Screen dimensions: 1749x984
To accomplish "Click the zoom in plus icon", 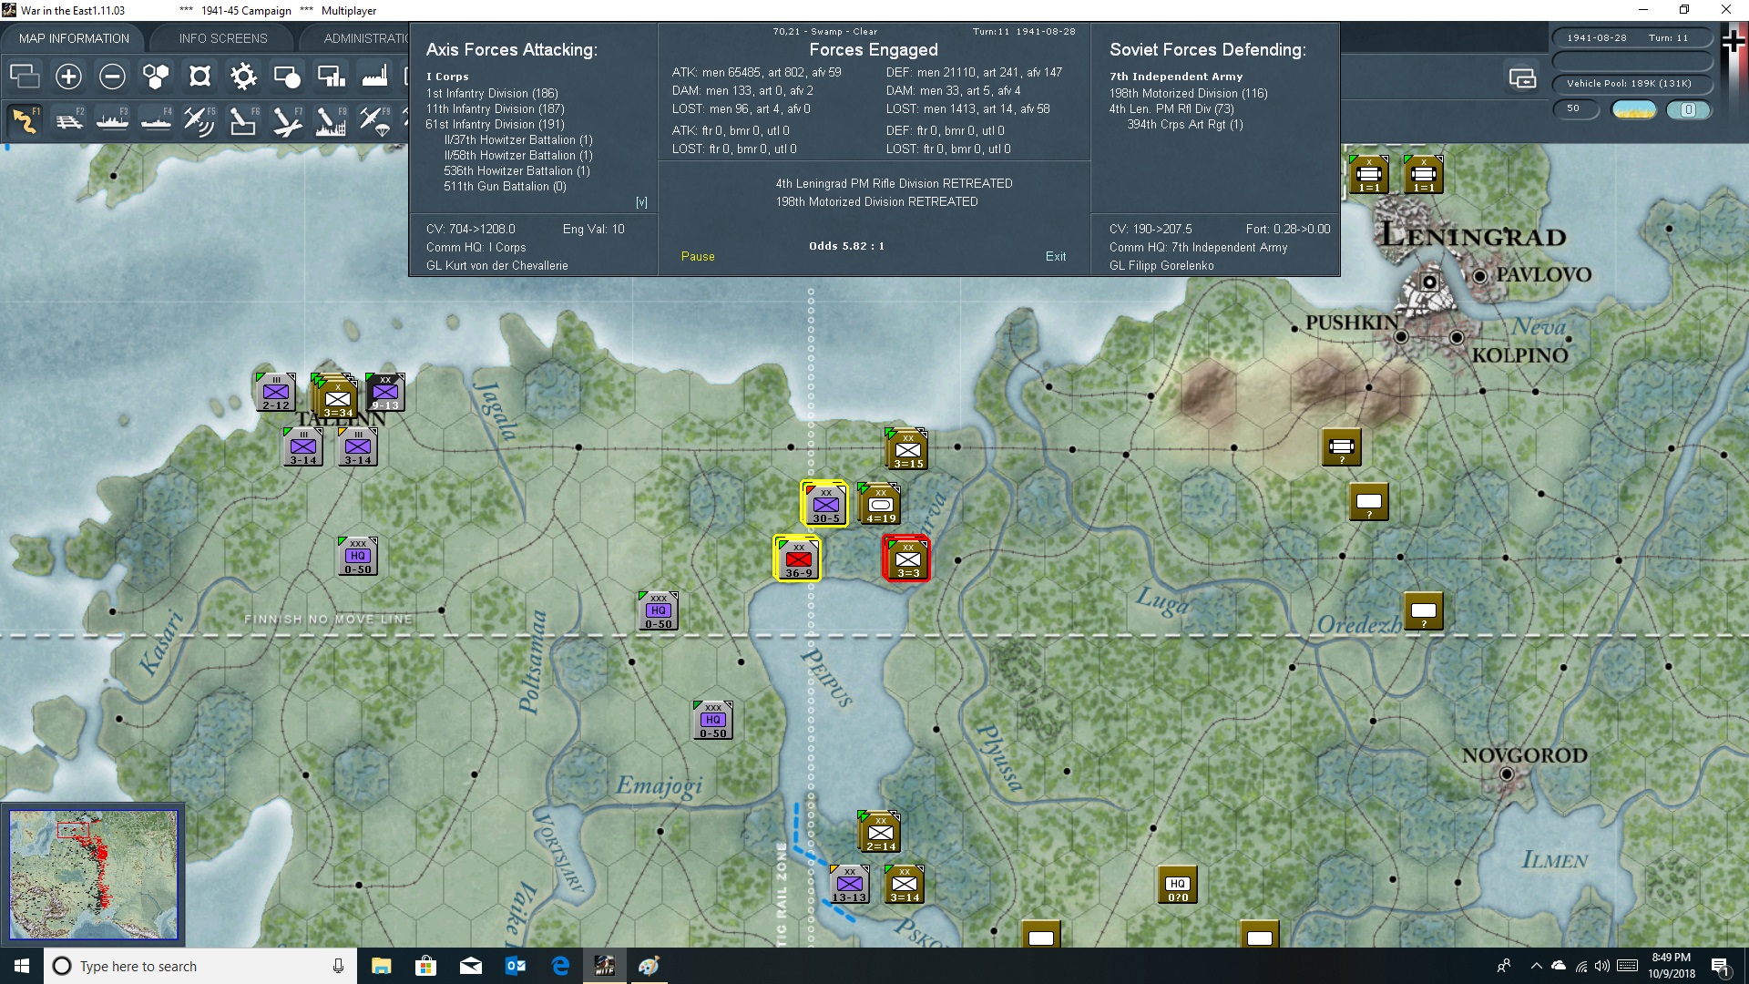I will coord(68,77).
